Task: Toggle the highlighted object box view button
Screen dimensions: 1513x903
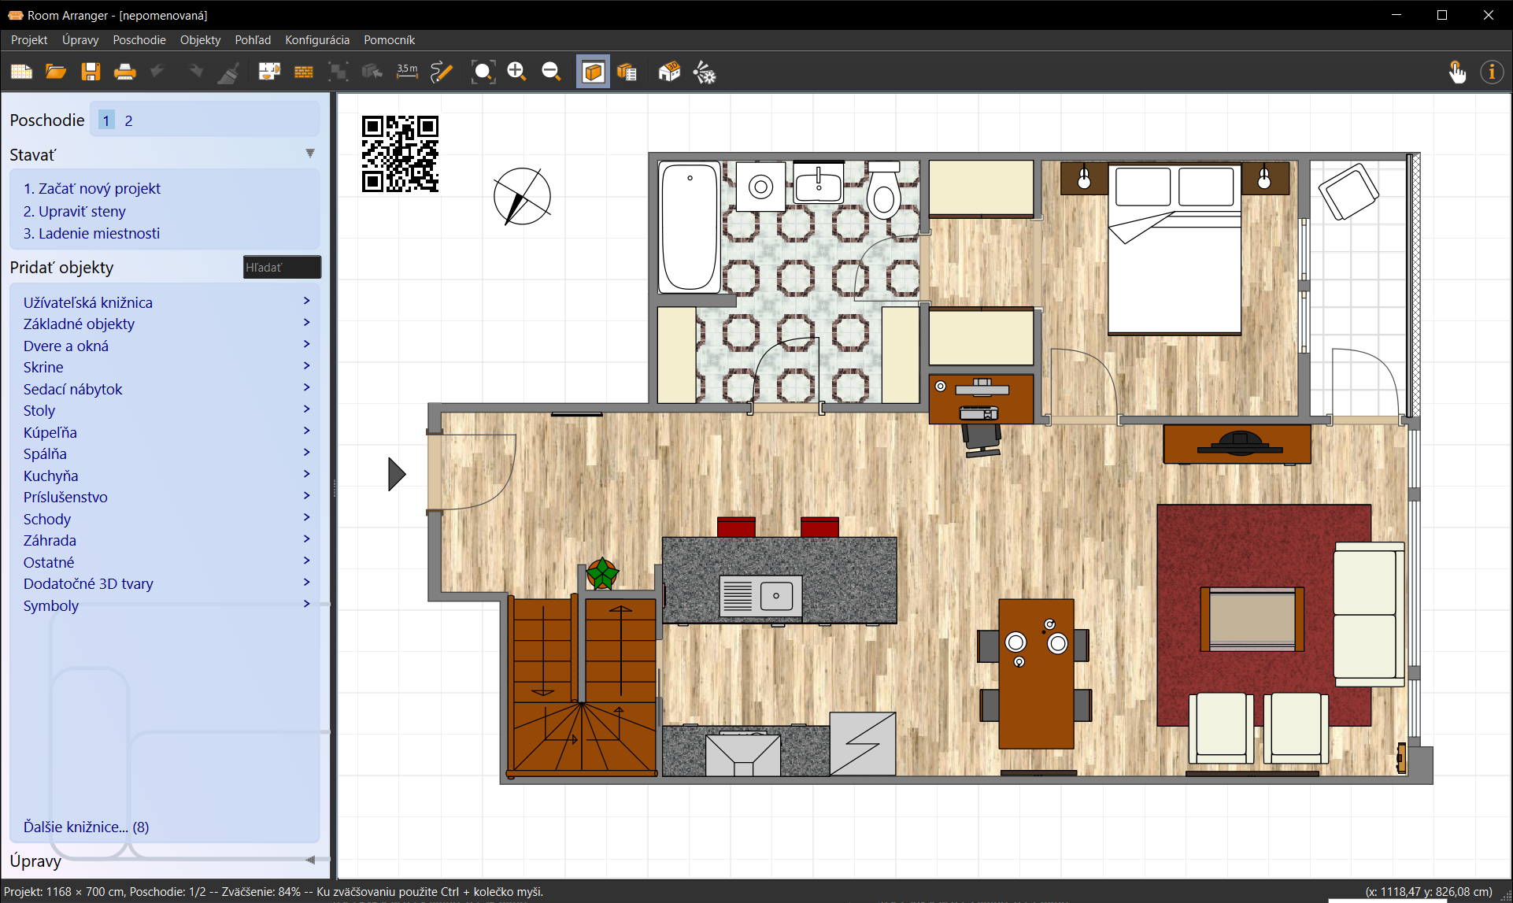Action: pos(593,72)
